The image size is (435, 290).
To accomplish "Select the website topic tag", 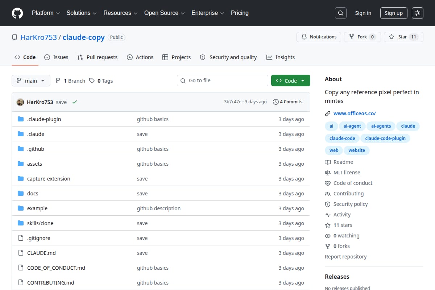I will click(x=357, y=150).
